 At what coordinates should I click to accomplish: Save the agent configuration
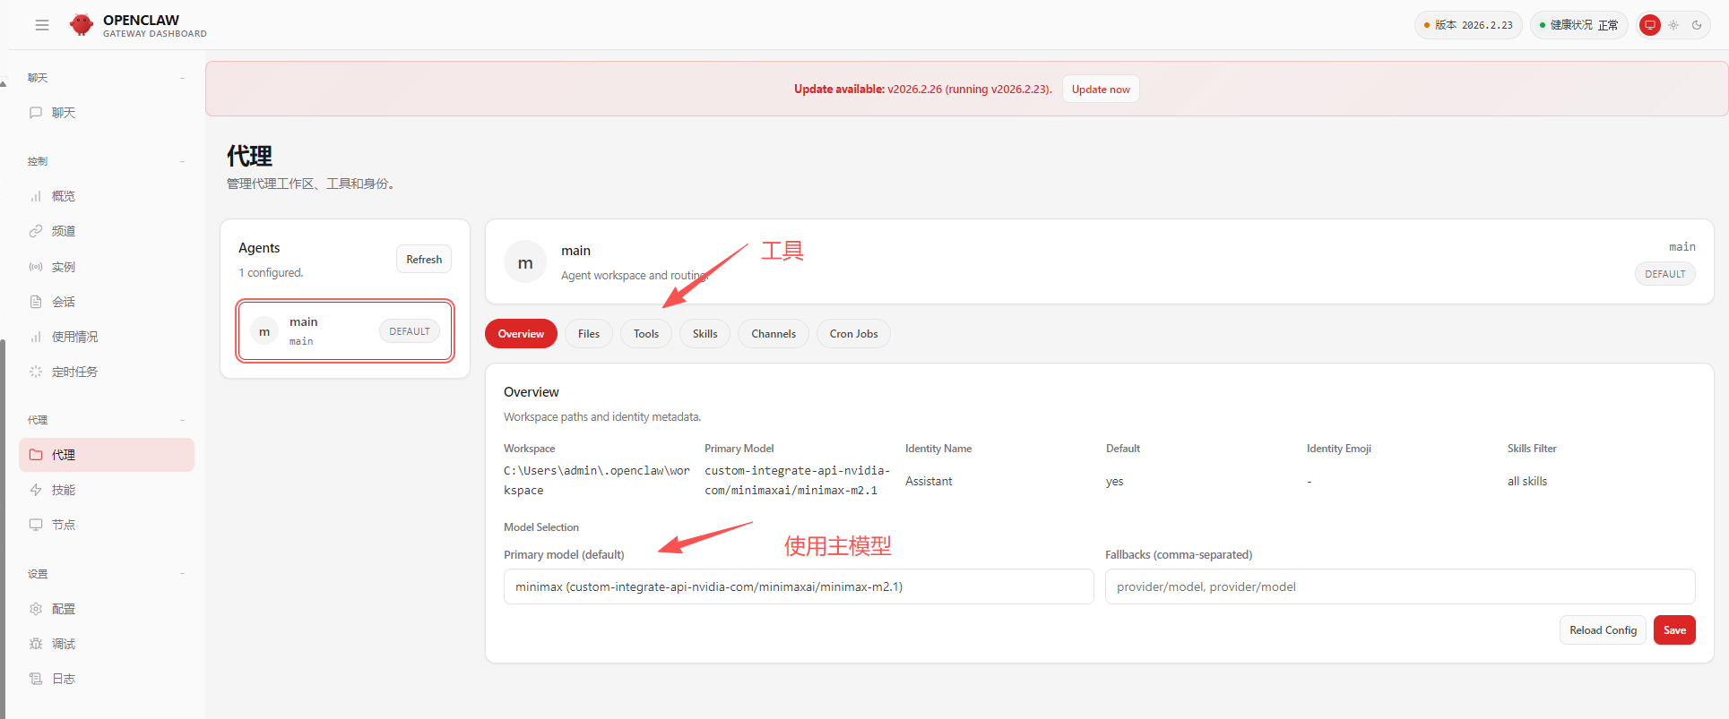coord(1674,630)
